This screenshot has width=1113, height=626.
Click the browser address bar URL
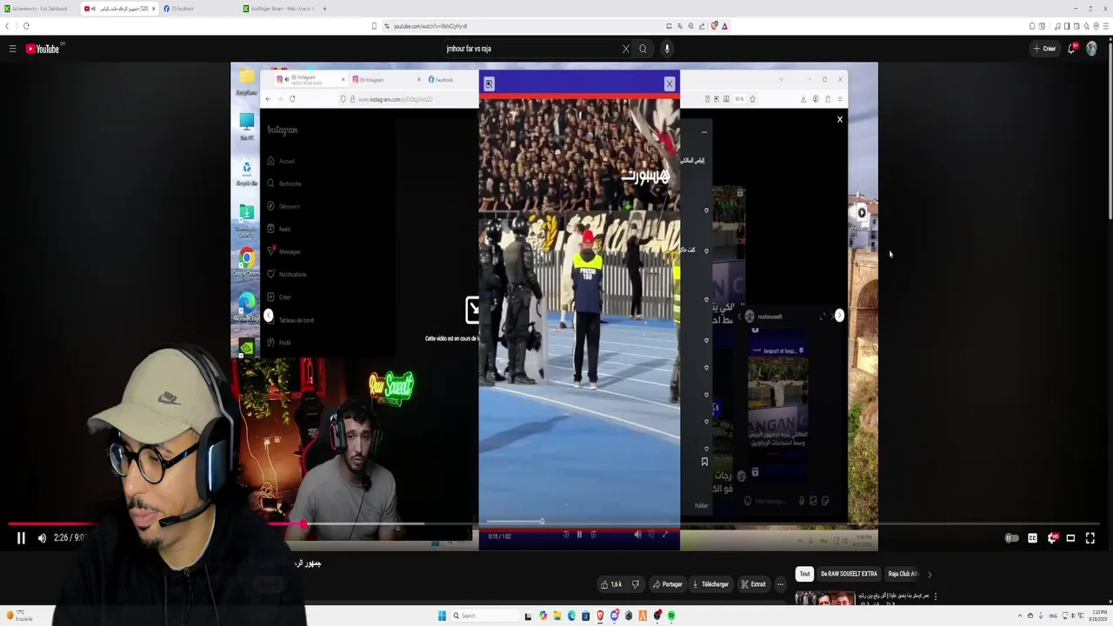point(430,26)
